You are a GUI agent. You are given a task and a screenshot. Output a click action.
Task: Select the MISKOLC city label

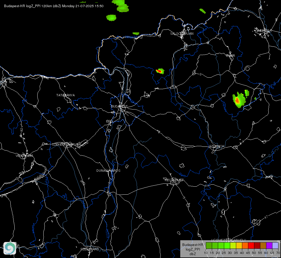264,30
